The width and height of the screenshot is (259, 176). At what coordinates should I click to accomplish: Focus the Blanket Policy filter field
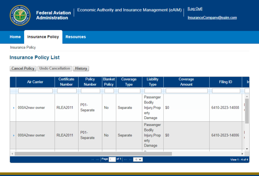[x=109, y=91]
